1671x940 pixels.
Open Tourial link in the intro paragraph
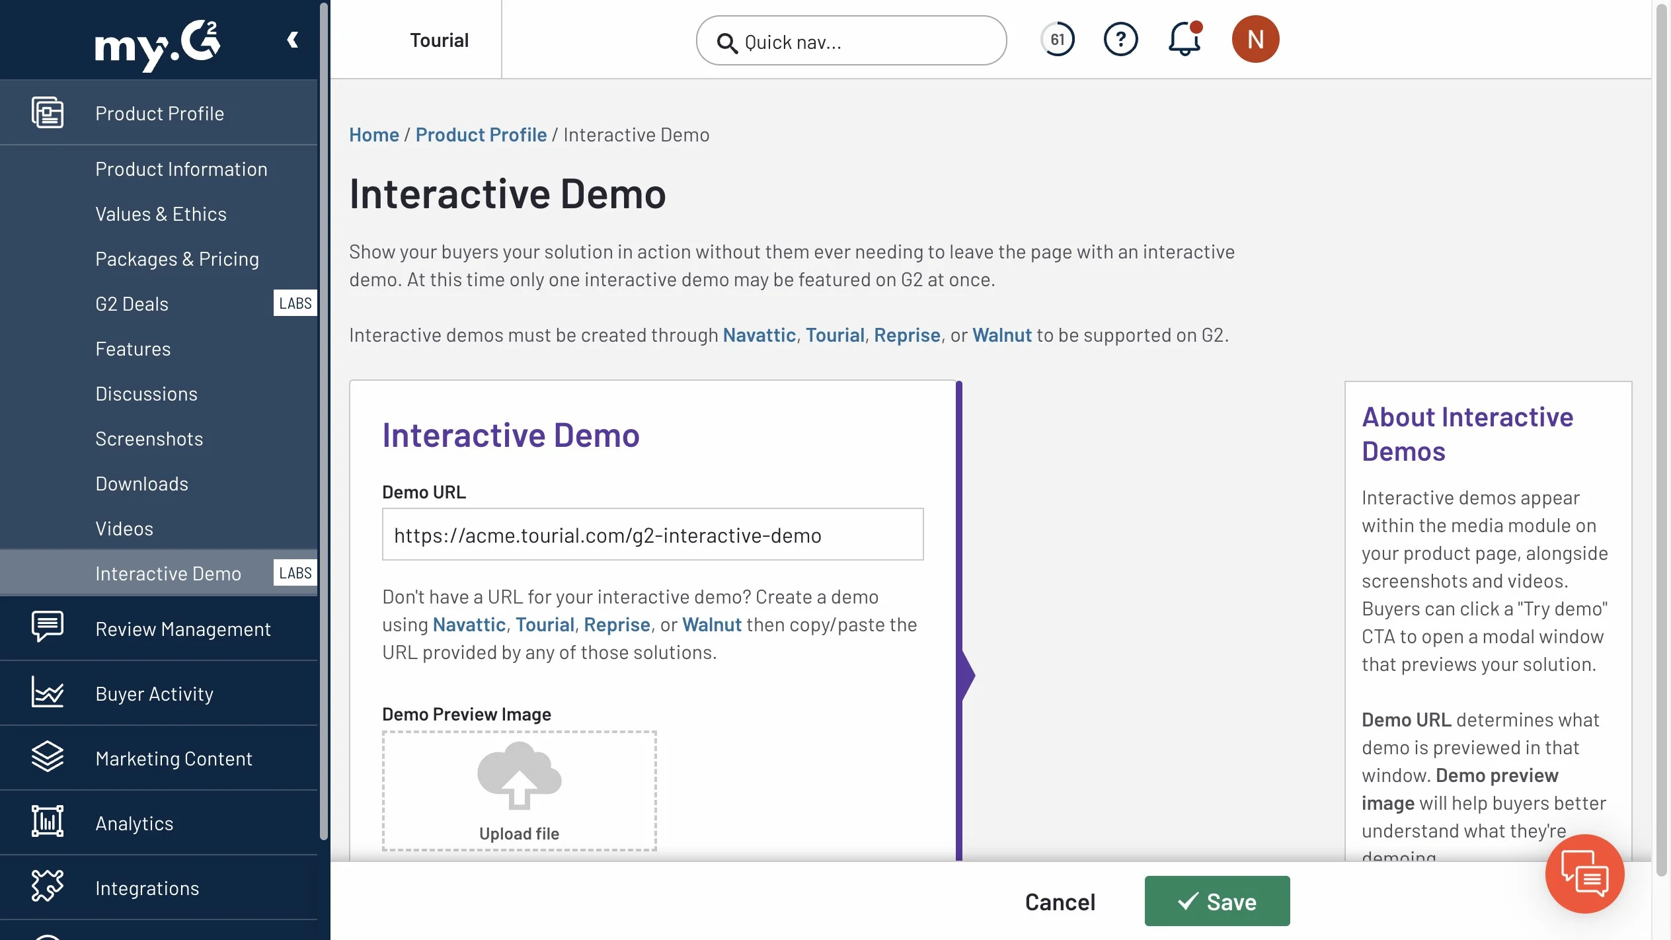click(x=835, y=335)
